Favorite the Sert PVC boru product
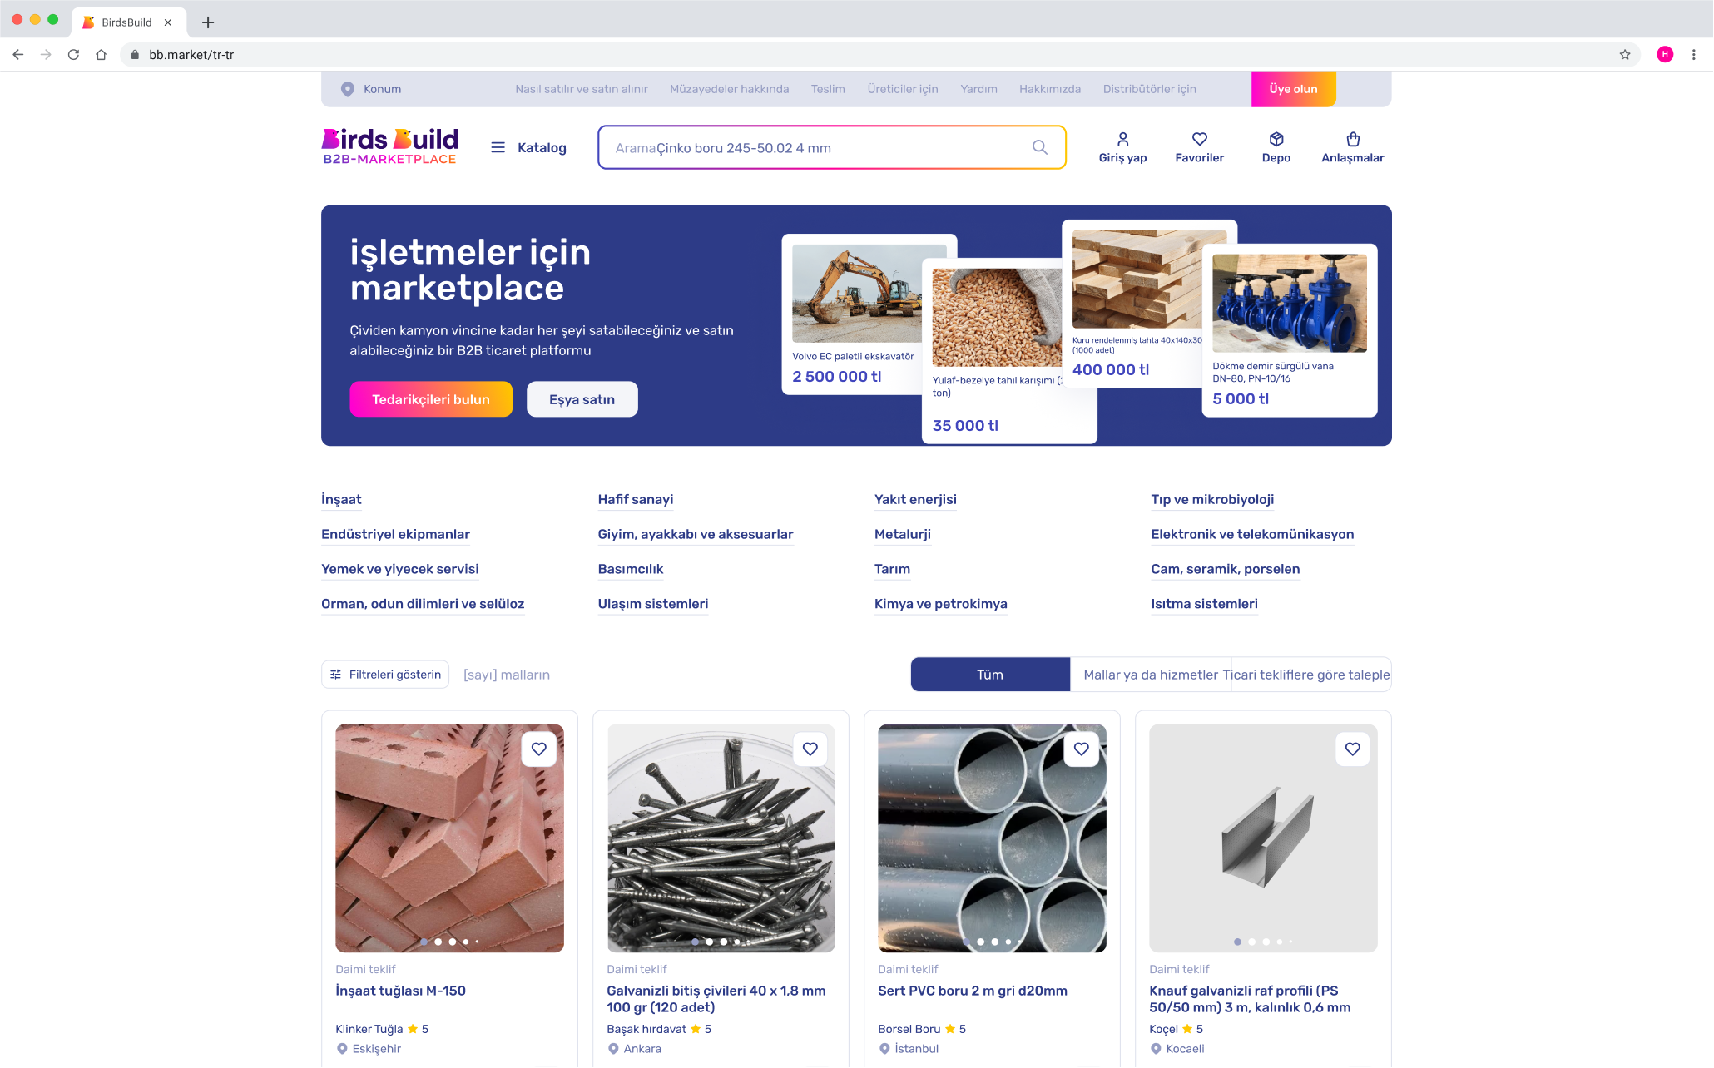 [x=1081, y=749]
